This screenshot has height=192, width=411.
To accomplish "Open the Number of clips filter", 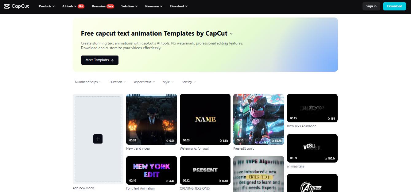I will (88, 82).
